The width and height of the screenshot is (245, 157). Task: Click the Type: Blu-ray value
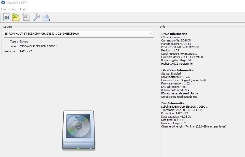pos(24,41)
